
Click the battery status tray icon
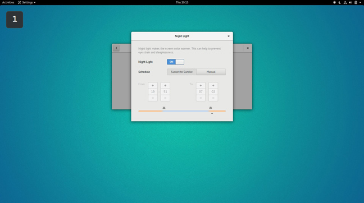tap(356, 3)
